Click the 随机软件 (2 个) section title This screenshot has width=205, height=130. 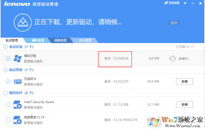pyautogui.click(x=21, y=93)
